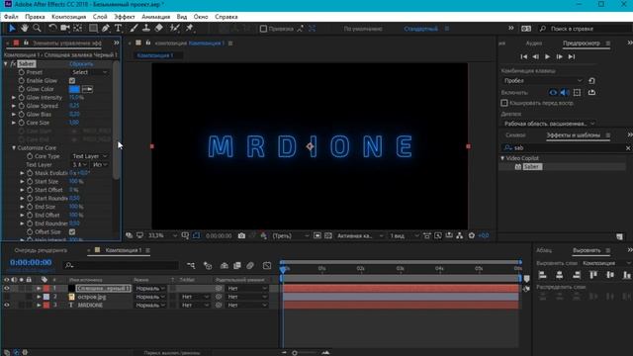
Task: Switch to the Аудио panel tab
Action: coord(534,44)
